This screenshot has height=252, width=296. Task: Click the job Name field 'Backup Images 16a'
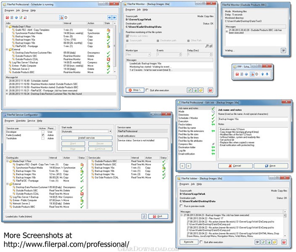tap(253, 119)
